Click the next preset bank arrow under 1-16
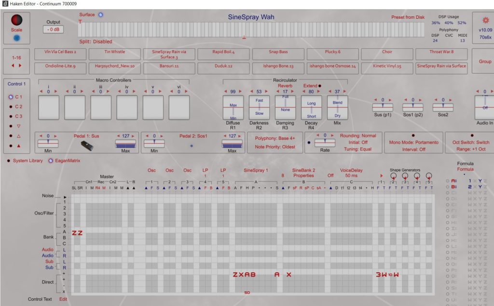The width and height of the screenshot is (494, 306). (x=20, y=66)
